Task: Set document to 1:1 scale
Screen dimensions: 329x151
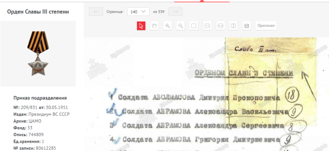Action: (x=207, y=26)
